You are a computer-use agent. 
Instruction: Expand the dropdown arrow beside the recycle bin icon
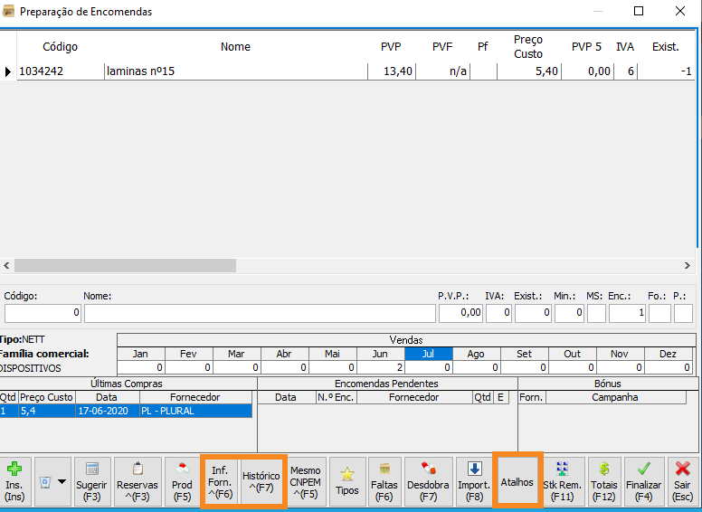click(x=62, y=481)
